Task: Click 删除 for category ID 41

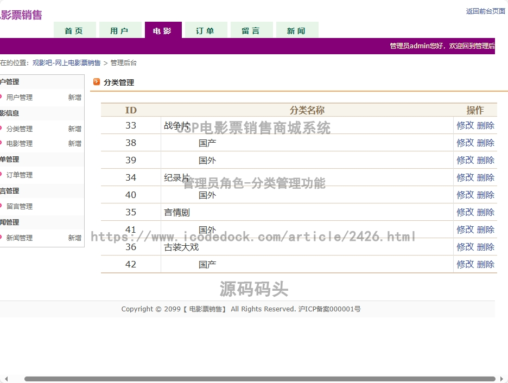Action: (486, 229)
